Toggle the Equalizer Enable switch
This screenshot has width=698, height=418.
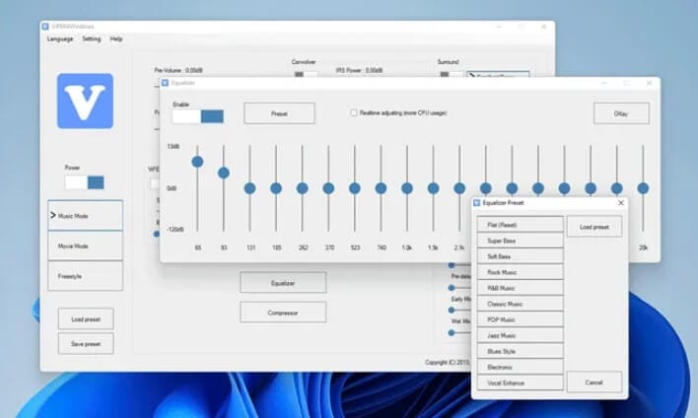197,116
